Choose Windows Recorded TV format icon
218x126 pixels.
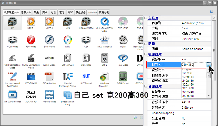coord(105,76)
